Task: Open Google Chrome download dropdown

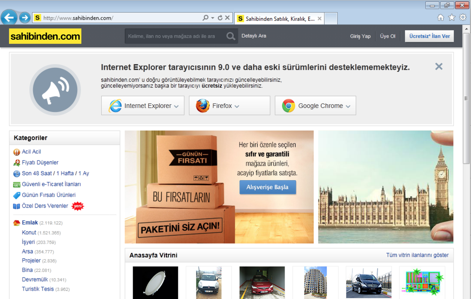Action: 315,106
